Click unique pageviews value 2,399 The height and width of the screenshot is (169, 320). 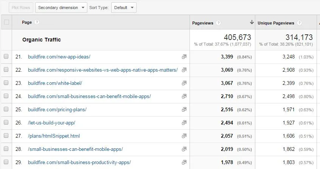tap(289, 83)
